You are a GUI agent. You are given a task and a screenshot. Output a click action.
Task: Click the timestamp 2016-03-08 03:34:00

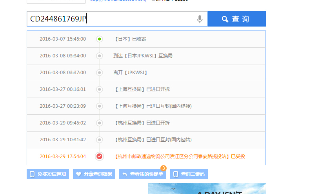pos(63,56)
